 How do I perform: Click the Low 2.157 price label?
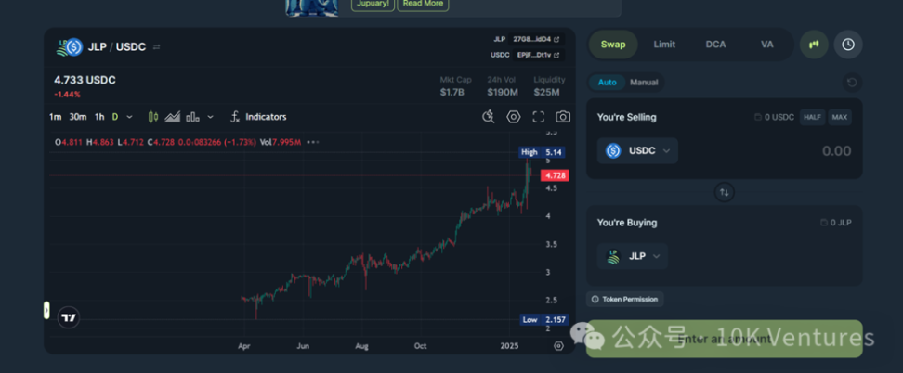tap(543, 319)
